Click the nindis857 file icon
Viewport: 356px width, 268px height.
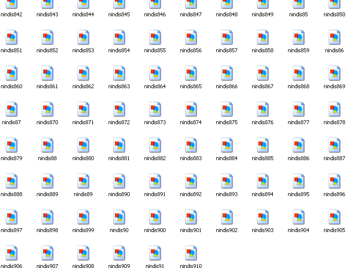(227, 37)
